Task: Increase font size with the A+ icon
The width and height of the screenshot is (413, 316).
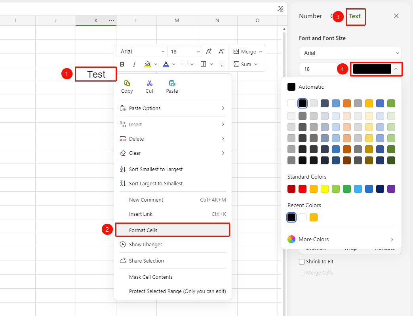Action: pyautogui.click(x=209, y=51)
